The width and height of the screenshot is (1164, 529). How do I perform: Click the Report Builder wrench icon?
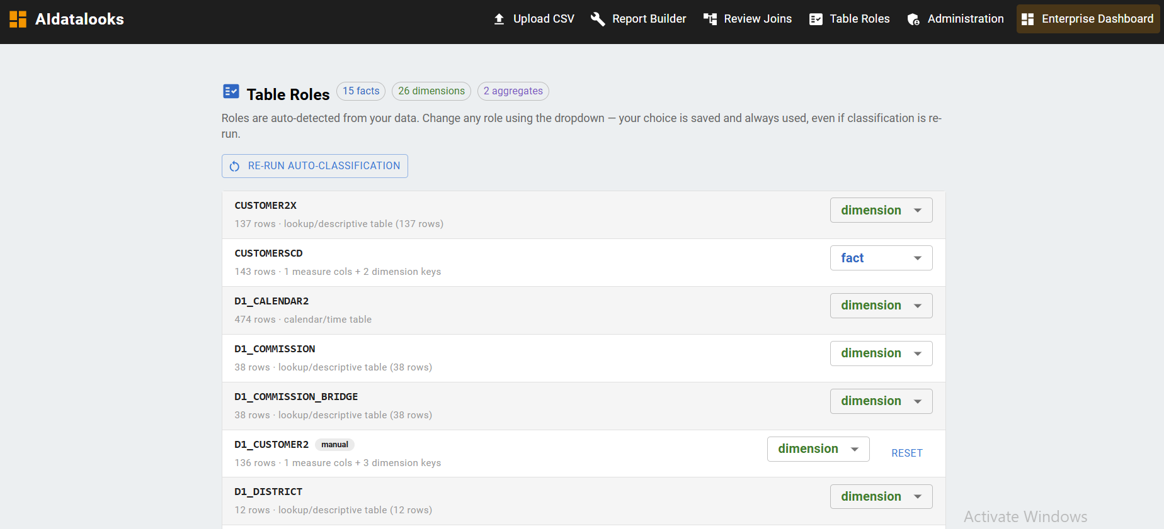click(x=598, y=19)
